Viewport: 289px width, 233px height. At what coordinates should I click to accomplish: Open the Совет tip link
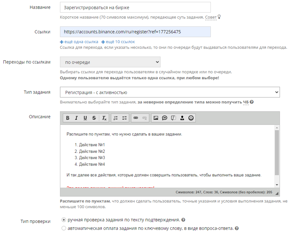pos(211,17)
